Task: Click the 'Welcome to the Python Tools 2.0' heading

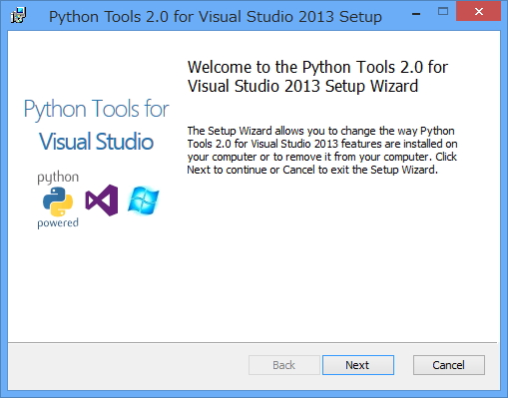Action: click(x=317, y=77)
